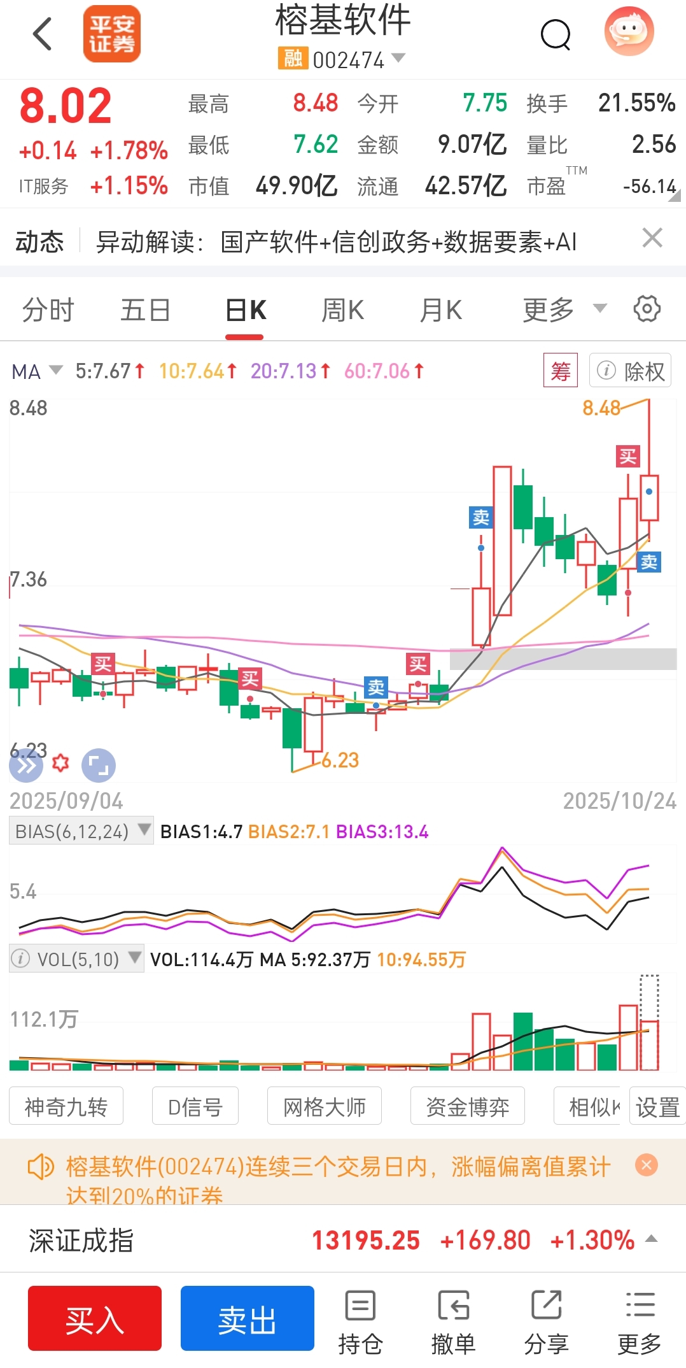Open the MA indicator dropdown
The width and height of the screenshot is (686, 1368).
pos(37,371)
